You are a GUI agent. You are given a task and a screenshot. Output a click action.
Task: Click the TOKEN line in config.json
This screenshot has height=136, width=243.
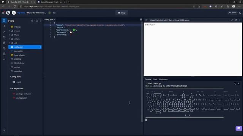pyautogui.click(x=91, y=25)
